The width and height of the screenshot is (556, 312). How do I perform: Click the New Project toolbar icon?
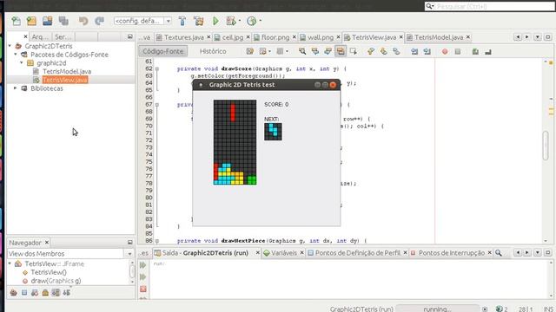(x=31, y=21)
